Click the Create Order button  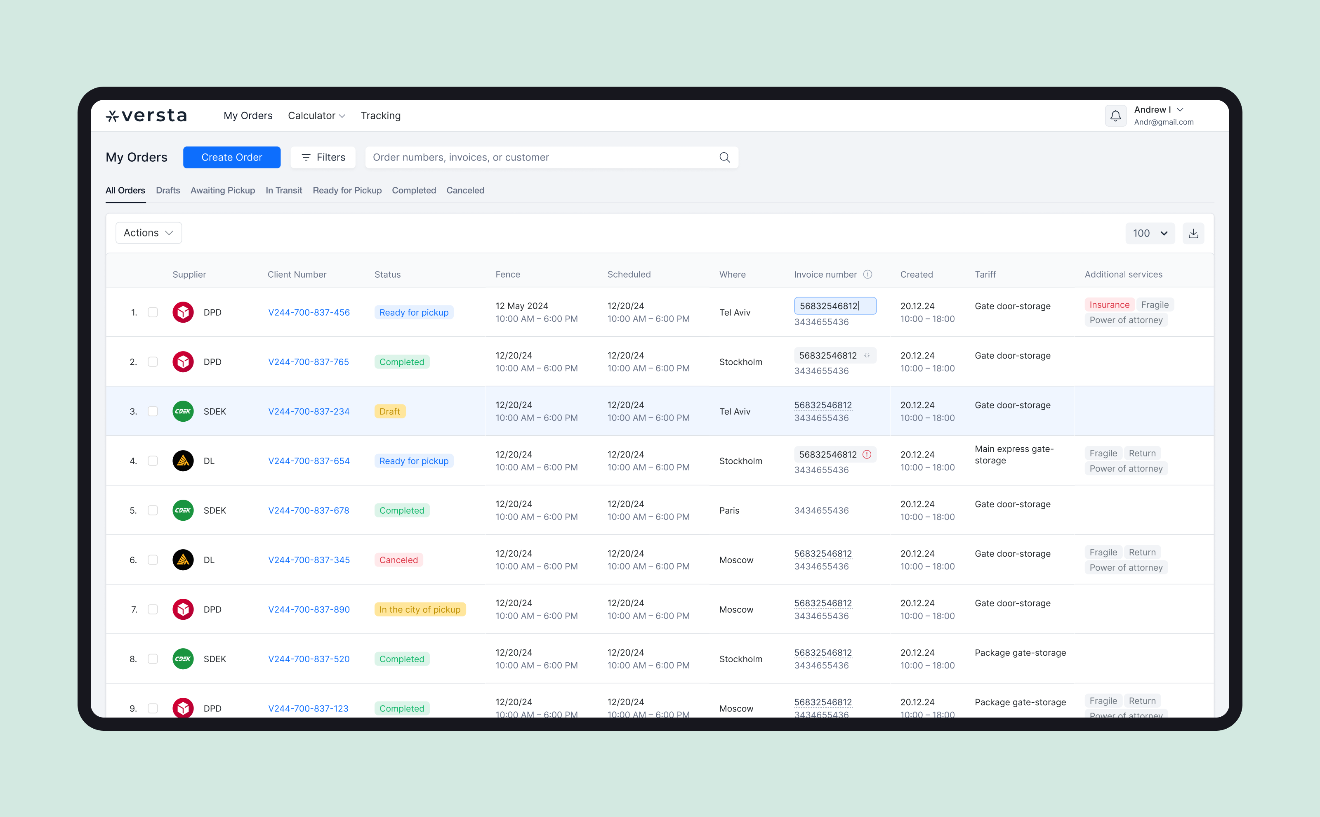232,157
